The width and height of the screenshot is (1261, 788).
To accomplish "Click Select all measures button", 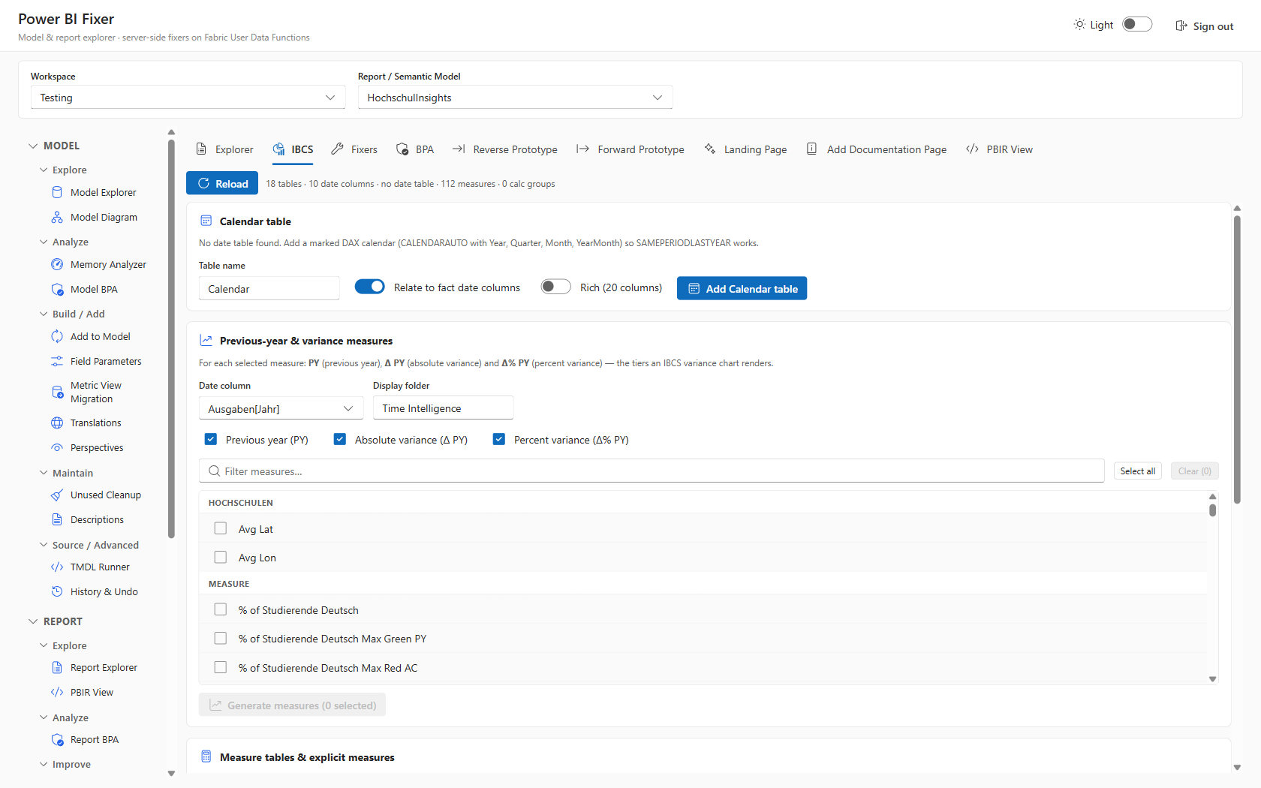I will pyautogui.click(x=1137, y=471).
